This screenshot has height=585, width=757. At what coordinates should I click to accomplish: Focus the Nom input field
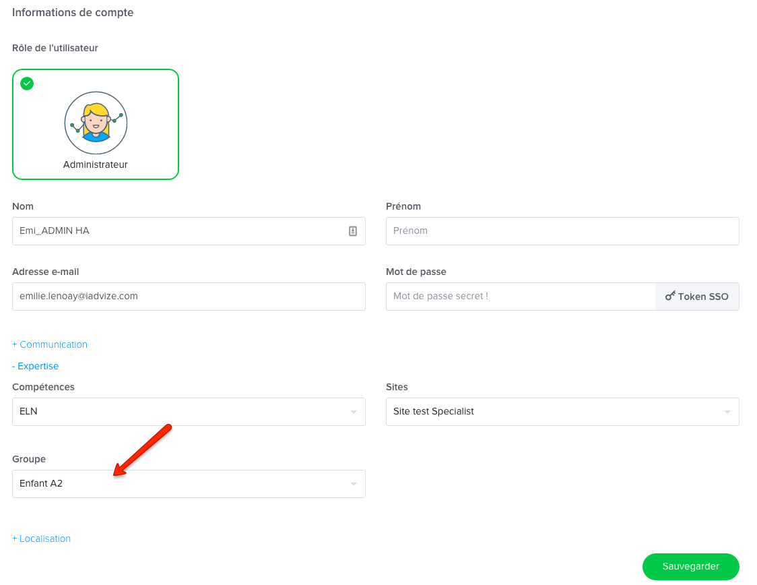189,231
